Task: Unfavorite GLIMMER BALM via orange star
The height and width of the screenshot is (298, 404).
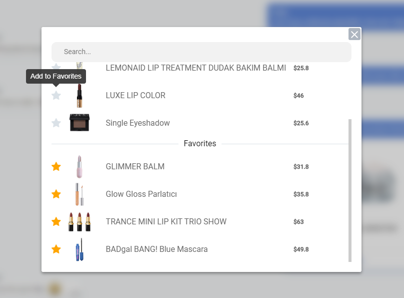Action: pyautogui.click(x=56, y=166)
